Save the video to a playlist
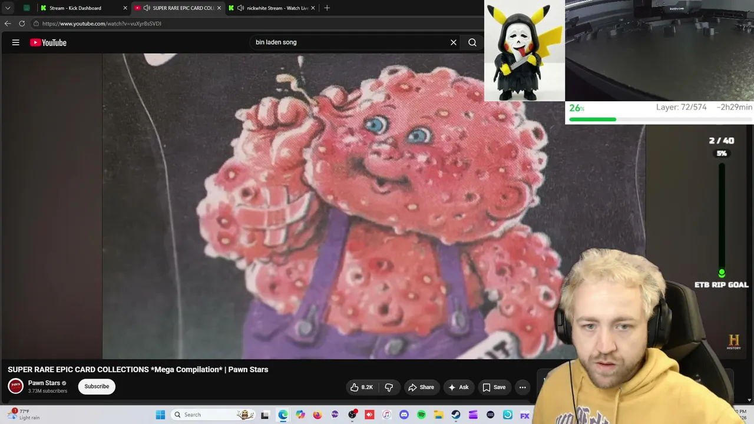The height and width of the screenshot is (424, 754). coord(494,387)
